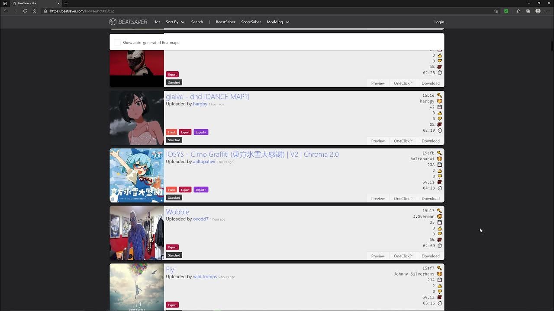This screenshot has height=311, width=554.
Task: Preview the Cirno Graffiti beatmap
Action: 378,199
